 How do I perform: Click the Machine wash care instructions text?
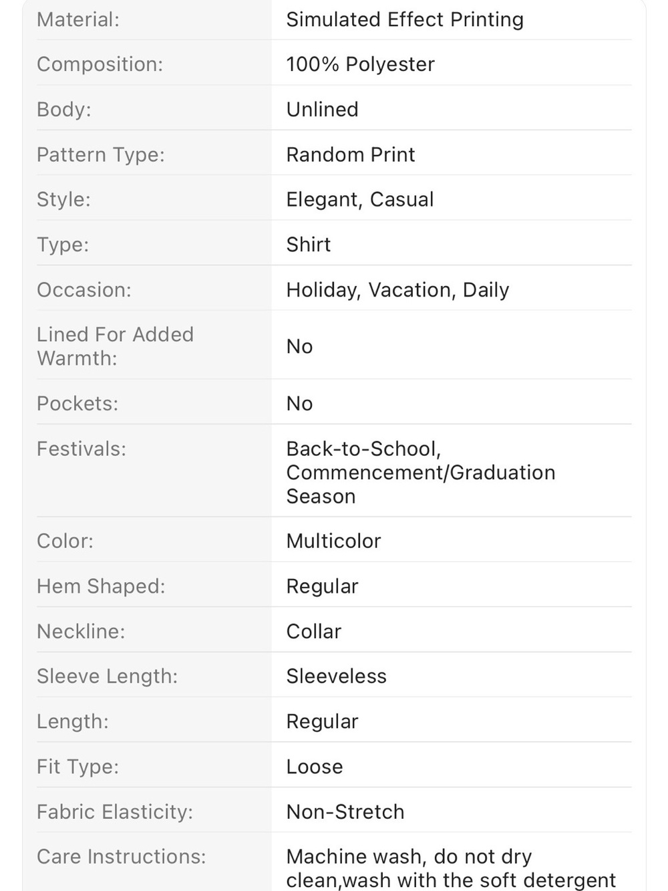tap(451, 868)
